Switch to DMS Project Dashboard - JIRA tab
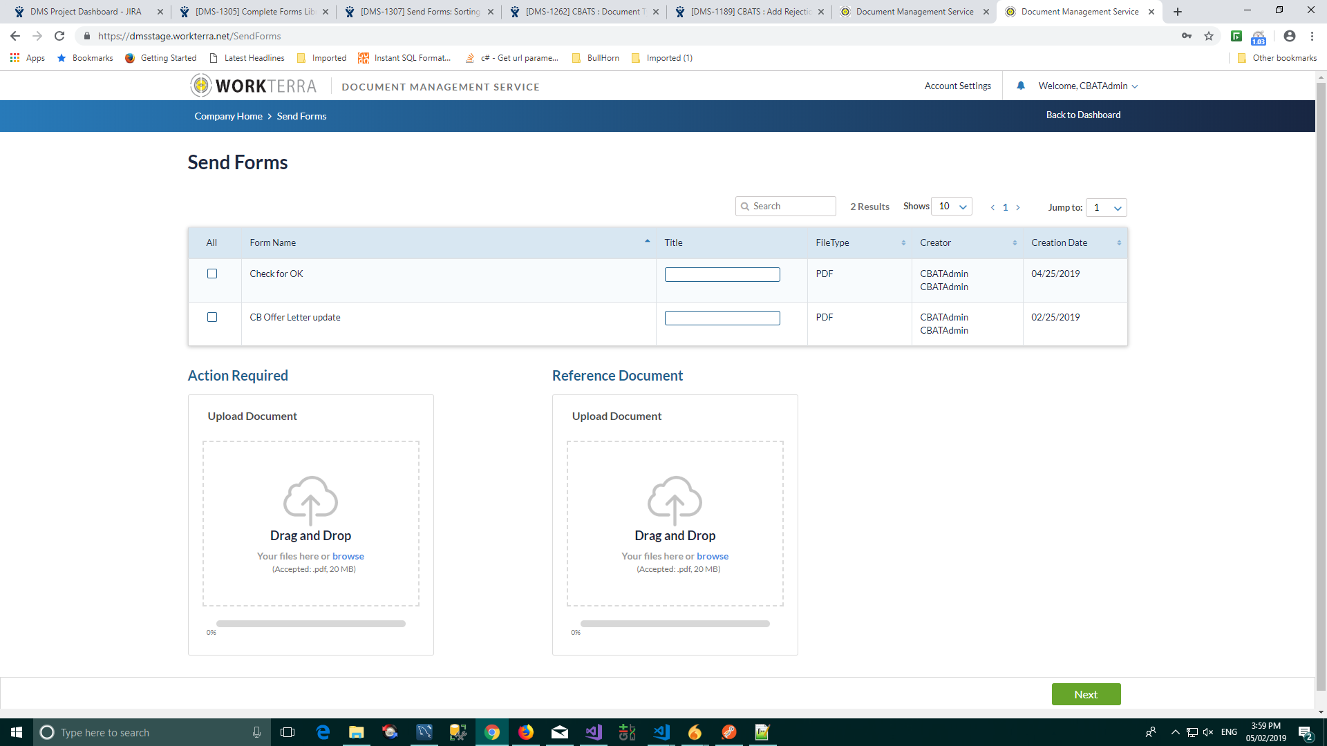The height and width of the screenshot is (746, 1327). coord(86,12)
